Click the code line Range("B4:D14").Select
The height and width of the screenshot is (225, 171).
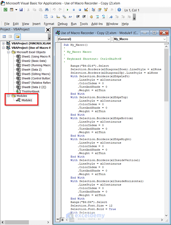pos(90,66)
